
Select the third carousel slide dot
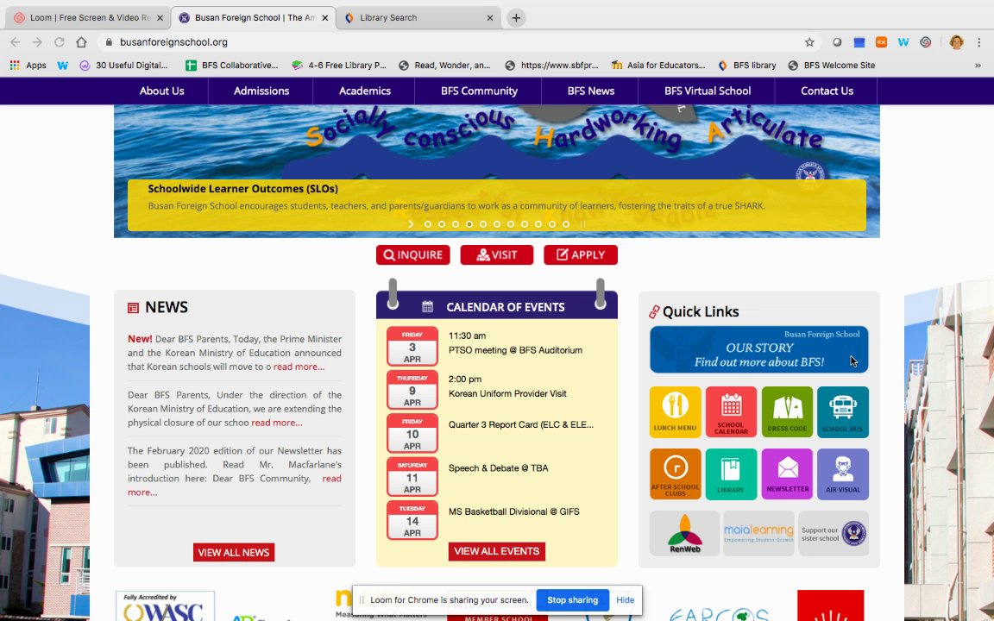(456, 224)
